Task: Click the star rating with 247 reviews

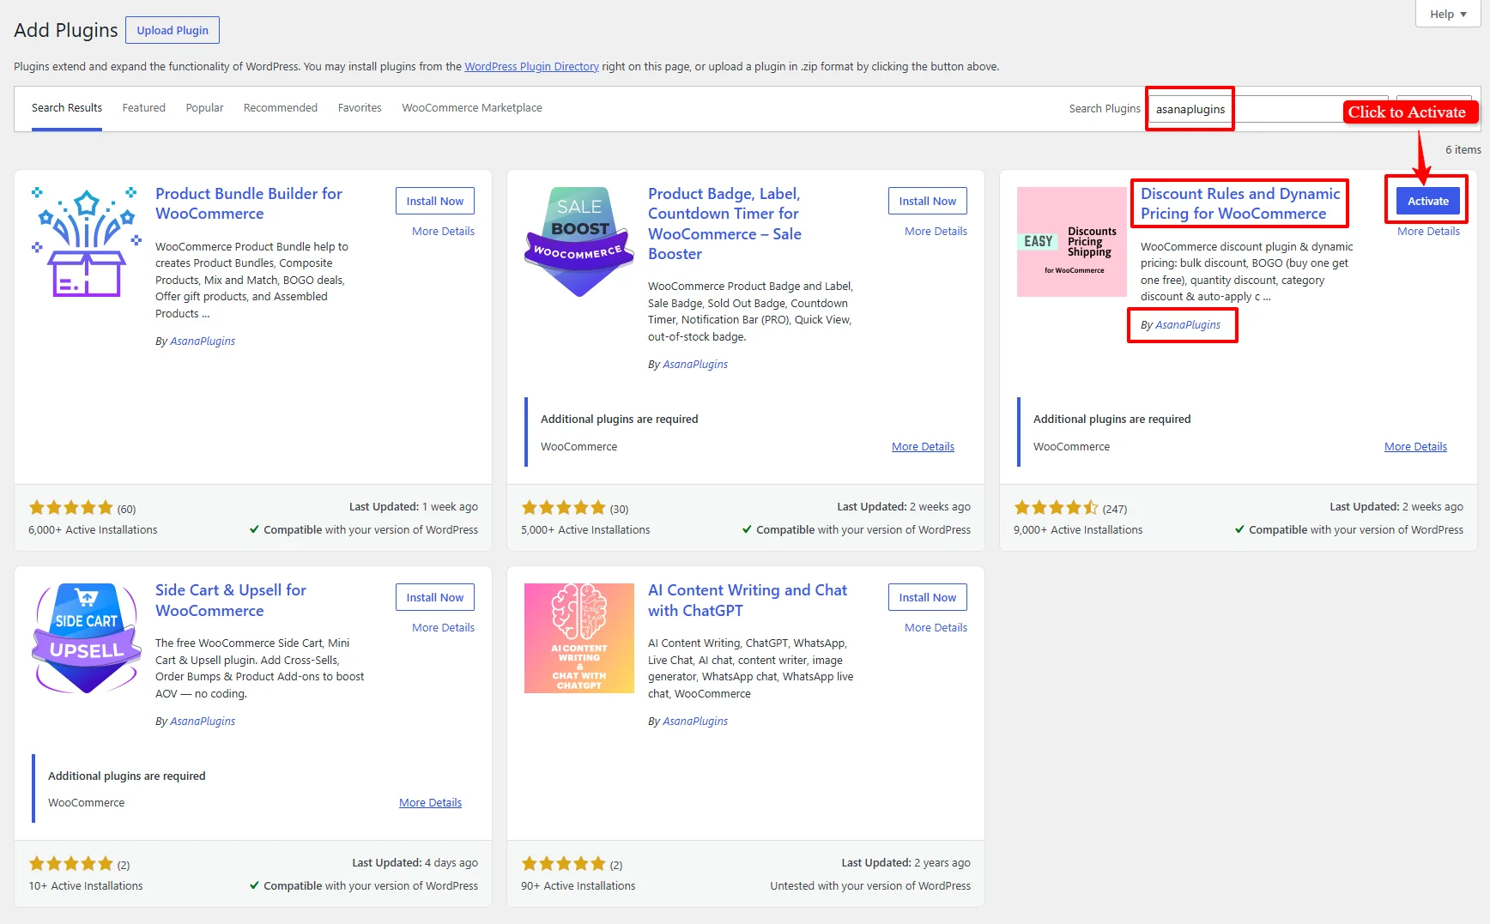Action: (1057, 508)
